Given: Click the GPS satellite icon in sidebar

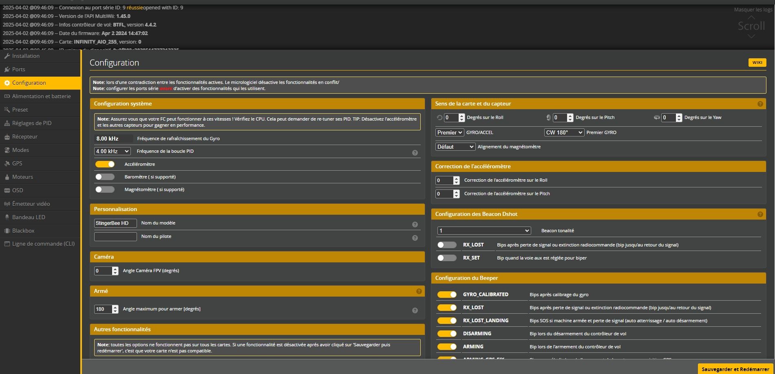Looking at the screenshot, I should [x=7, y=164].
